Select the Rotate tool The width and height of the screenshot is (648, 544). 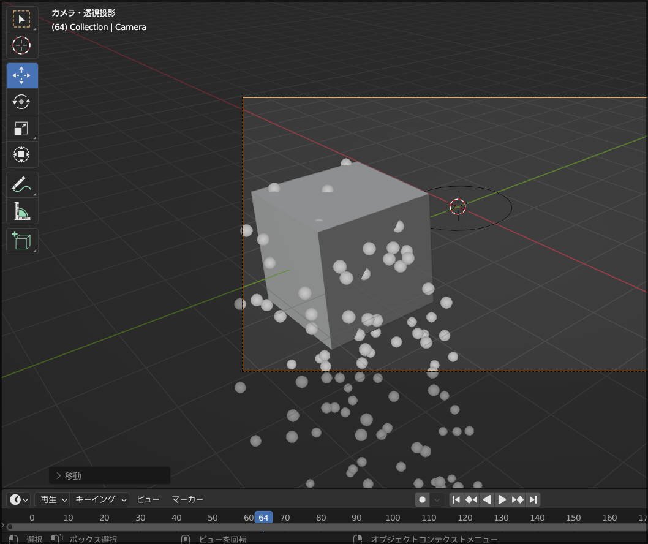pos(22,102)
